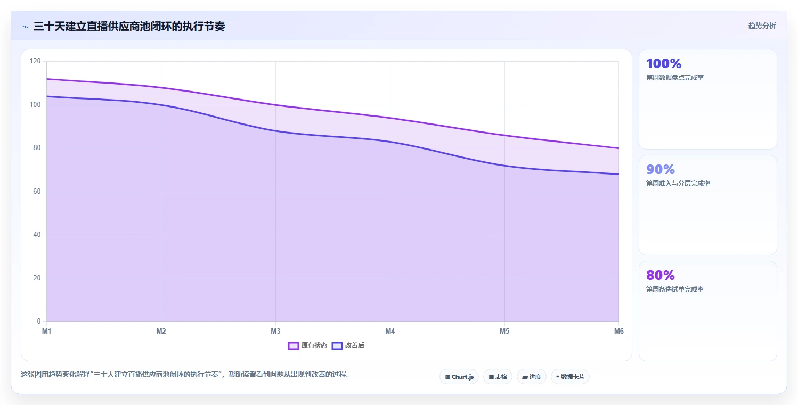Click the blue 改善后 legend swatch

pos(337,345)
